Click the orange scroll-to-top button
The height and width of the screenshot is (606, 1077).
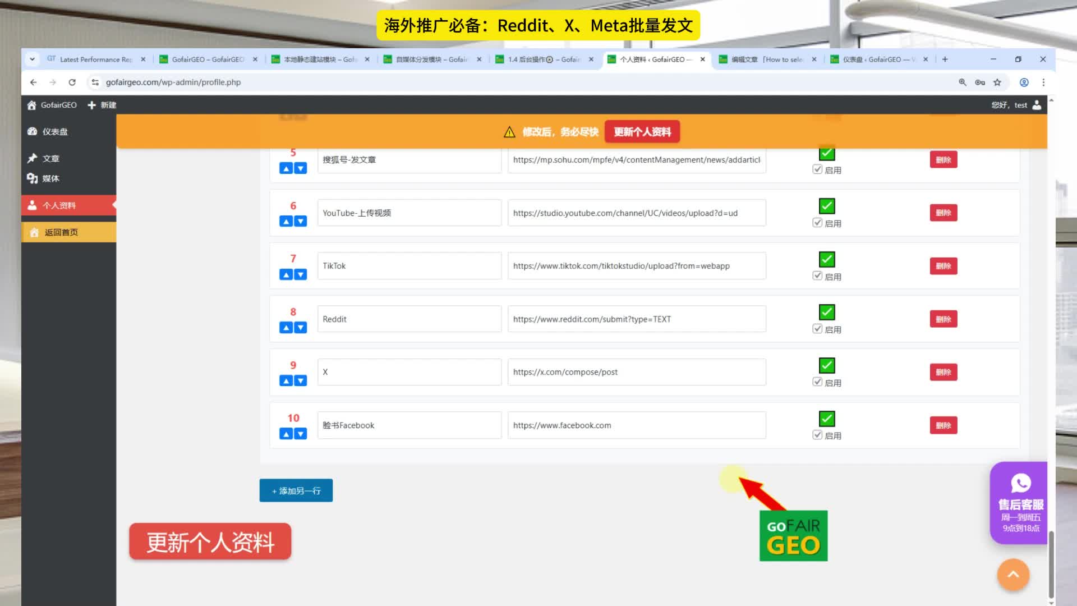1012,574
